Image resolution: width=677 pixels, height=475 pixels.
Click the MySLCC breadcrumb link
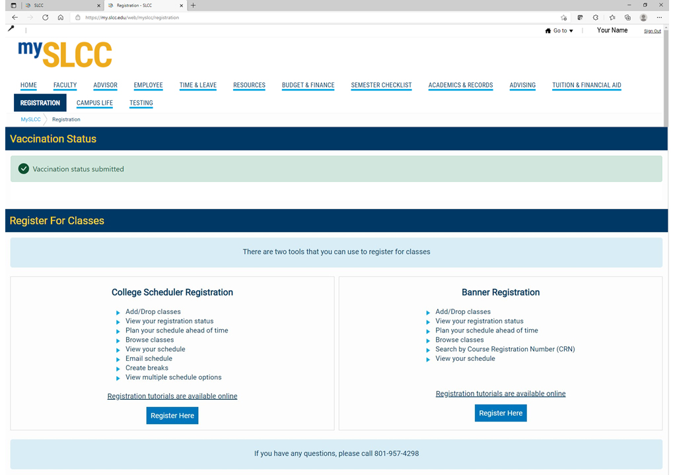coord(30,119)
